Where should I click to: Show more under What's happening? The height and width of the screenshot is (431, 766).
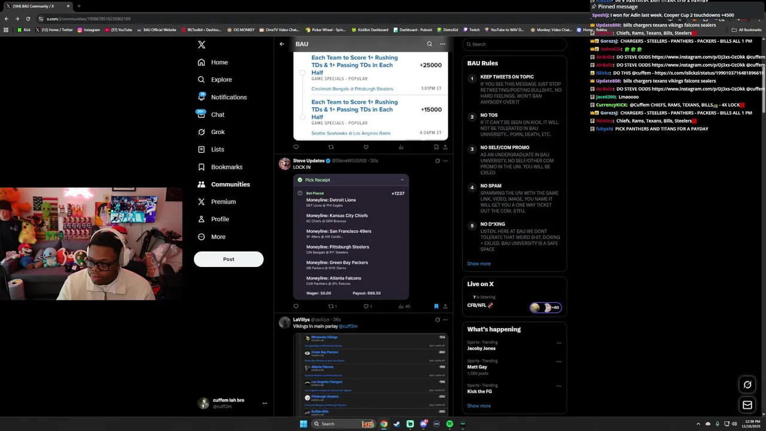(x=479, y=406)
